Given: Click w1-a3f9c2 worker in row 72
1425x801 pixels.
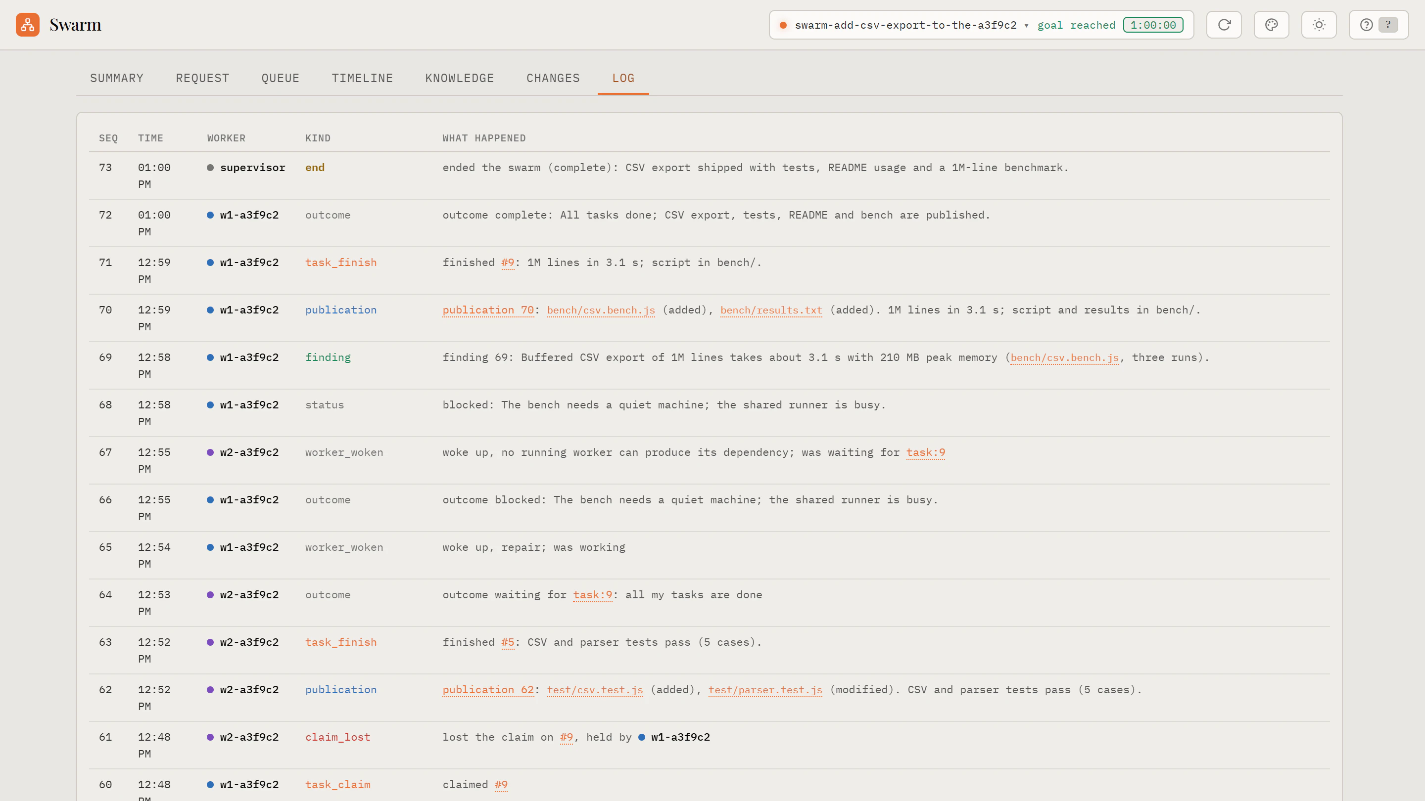Looking at the screenshot, I should tap(243, 216).
